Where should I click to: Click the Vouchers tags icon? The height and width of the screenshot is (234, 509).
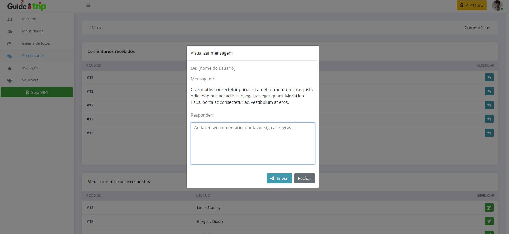(x=10, y=80)
